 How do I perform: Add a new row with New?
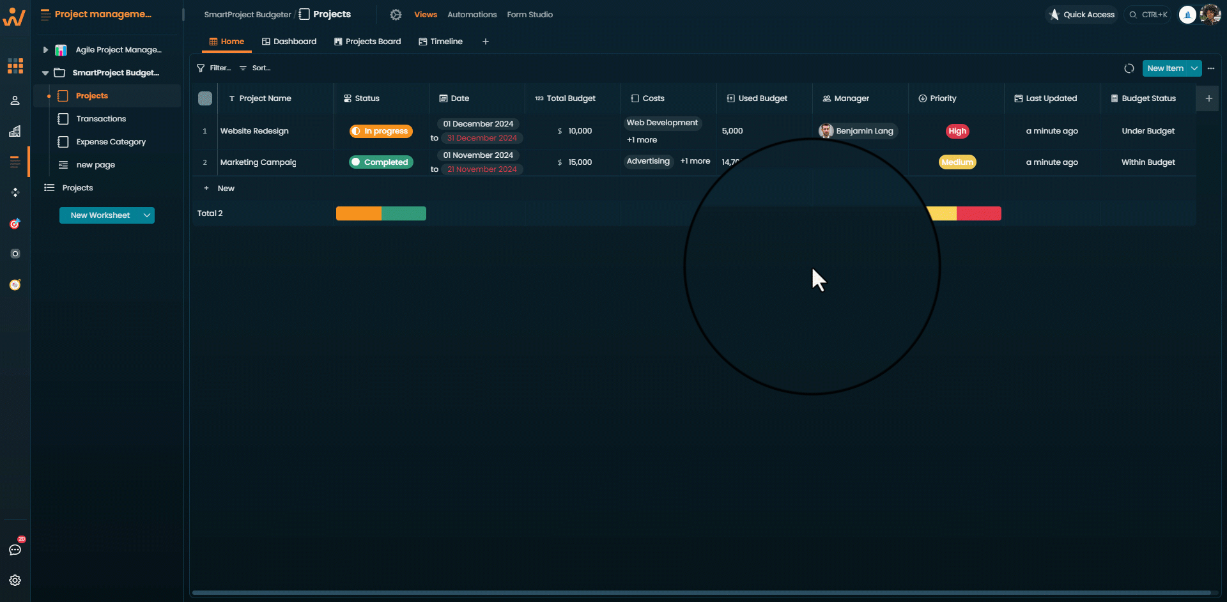tap(219, 189)
